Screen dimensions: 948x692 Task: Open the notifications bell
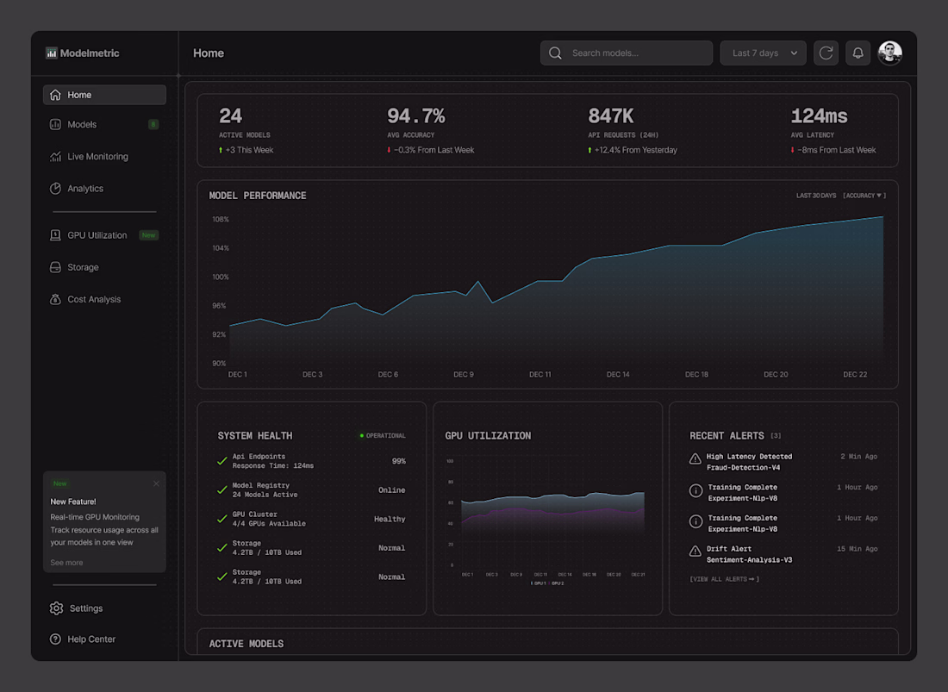pos(858,53)
